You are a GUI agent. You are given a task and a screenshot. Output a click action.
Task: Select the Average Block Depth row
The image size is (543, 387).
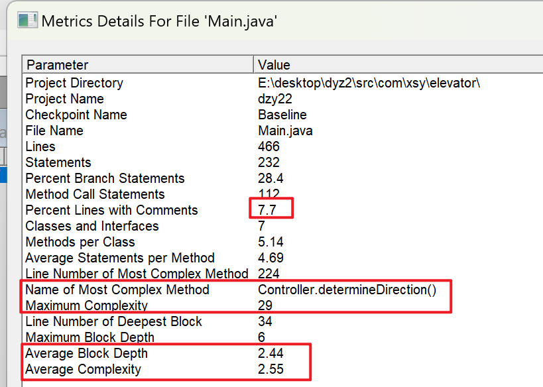(x=283, y=353)
